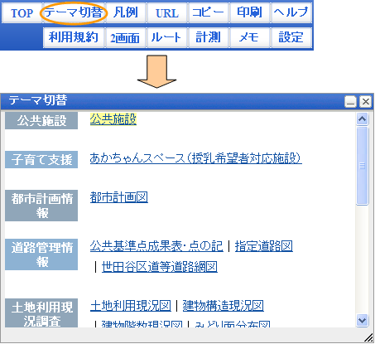Select the ルート route button

167,37
